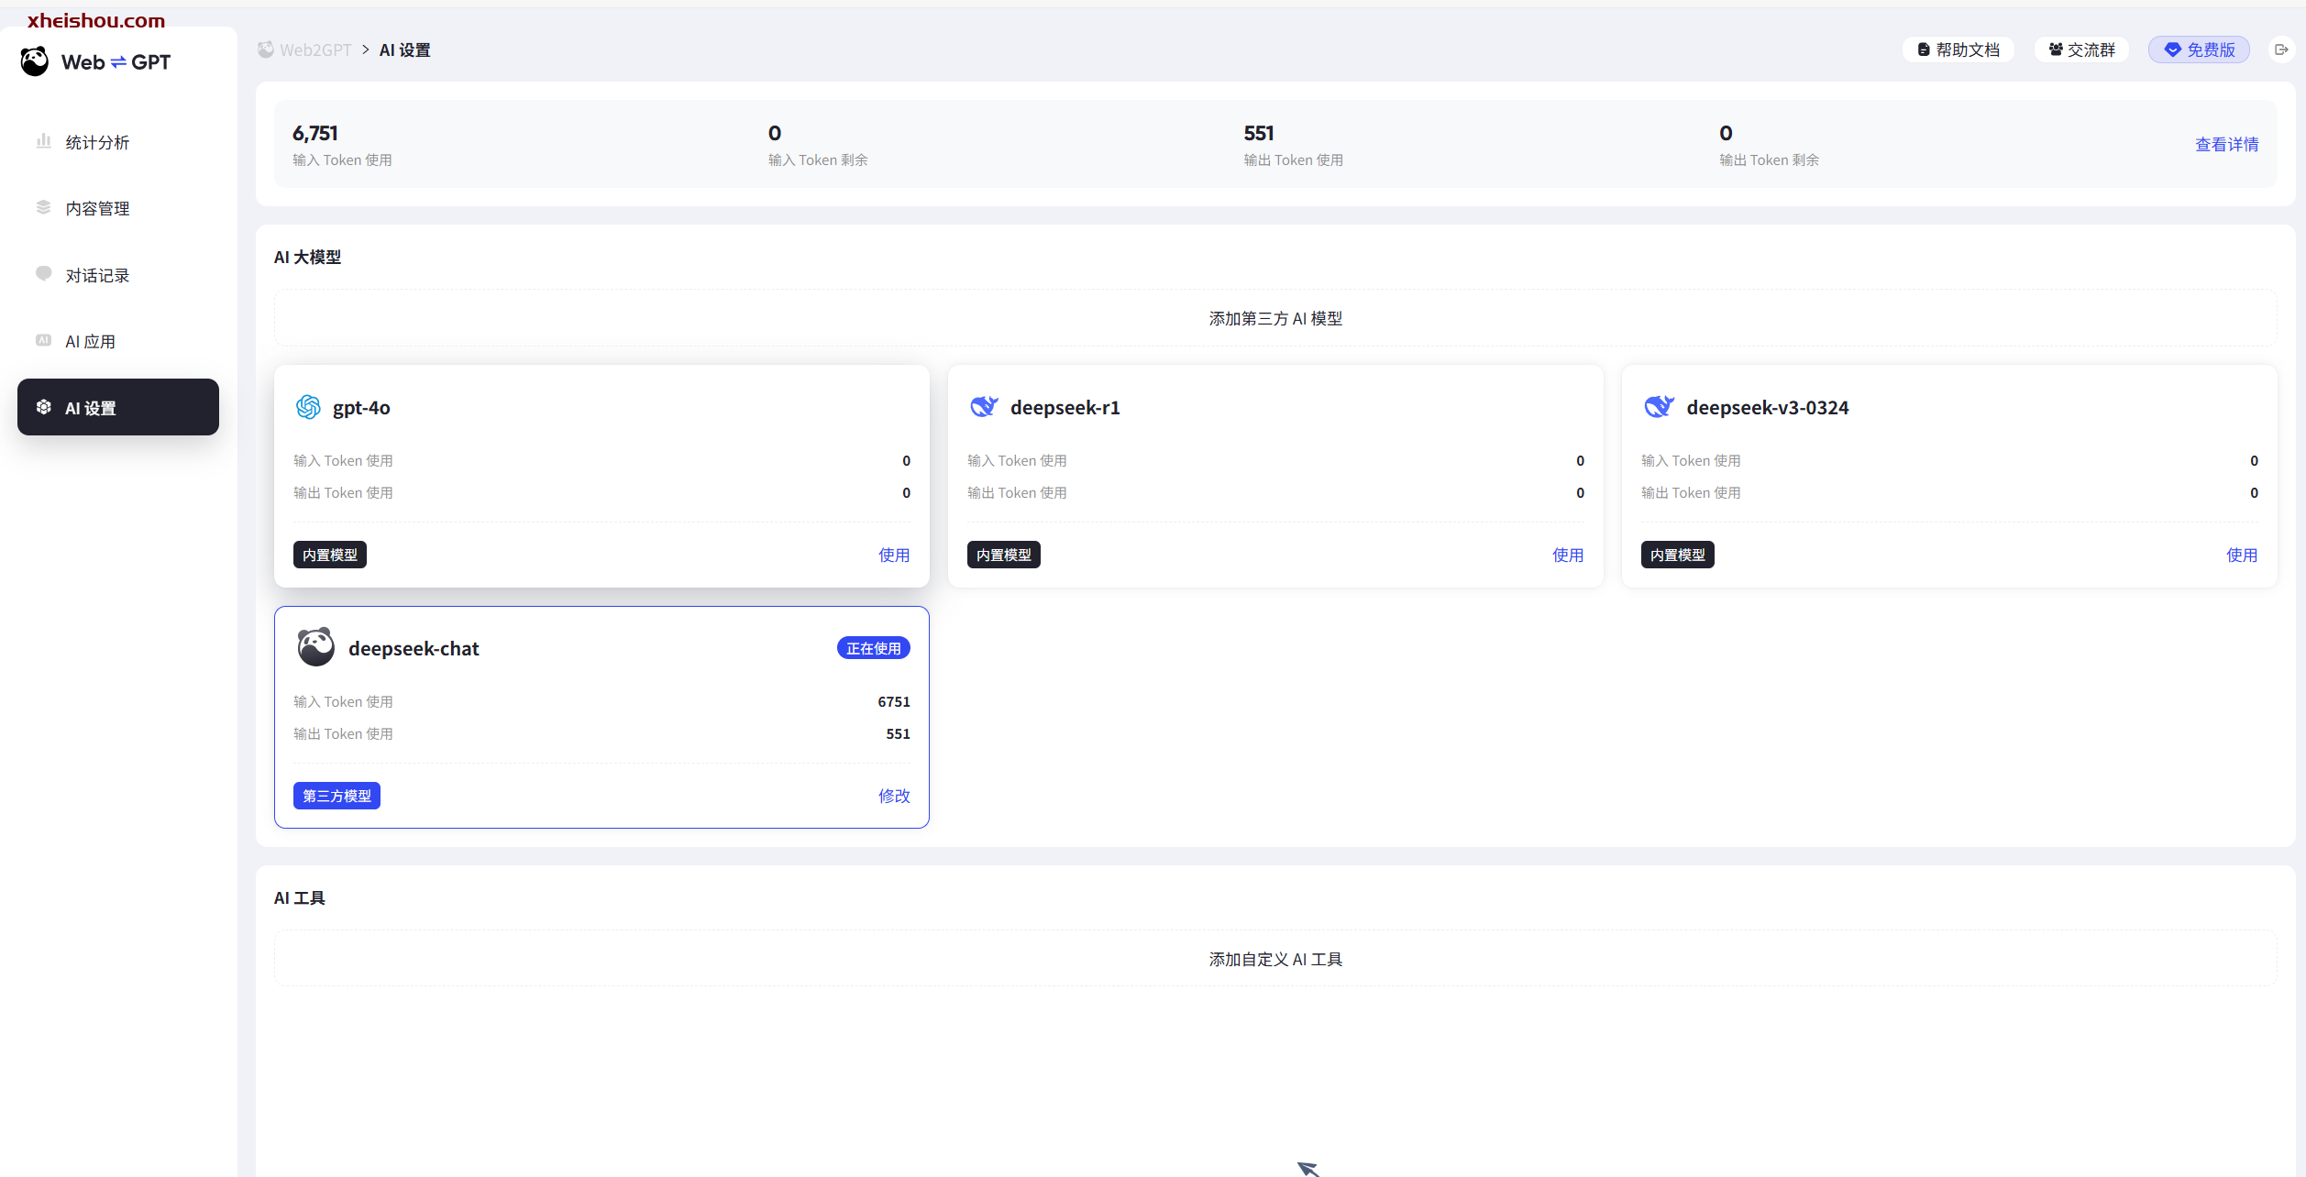Click the Web2GPT breadcrumb link
The height and width of the screenshot is (1177, 2306).
point(315,49)
